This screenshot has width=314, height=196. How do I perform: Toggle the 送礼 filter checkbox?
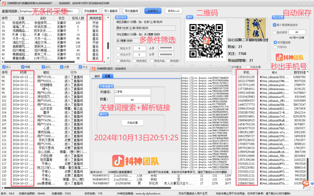tap(43, 67)
